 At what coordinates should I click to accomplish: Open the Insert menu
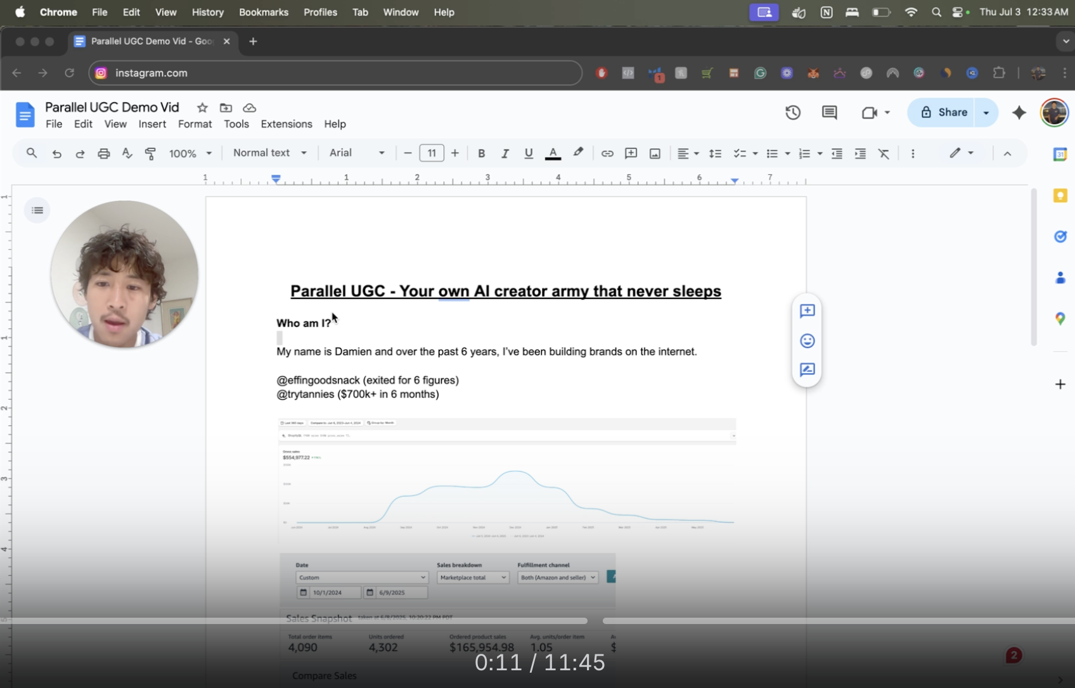click(152, 124)
